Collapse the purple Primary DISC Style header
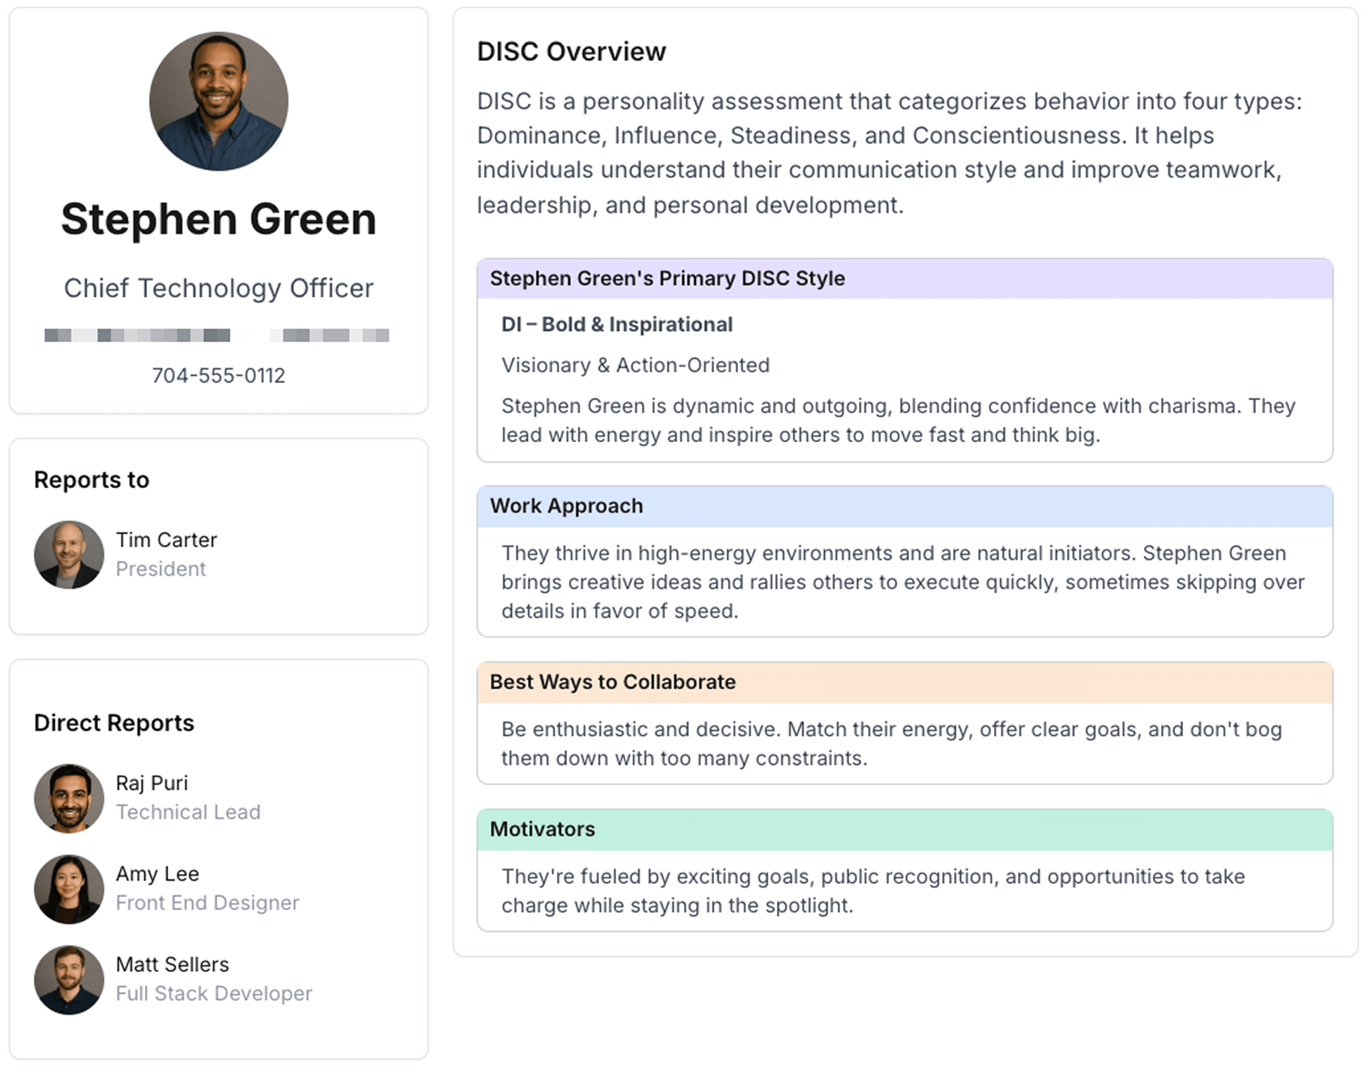This screenshot has height=1069, width=1367. [x=905, y=279]
